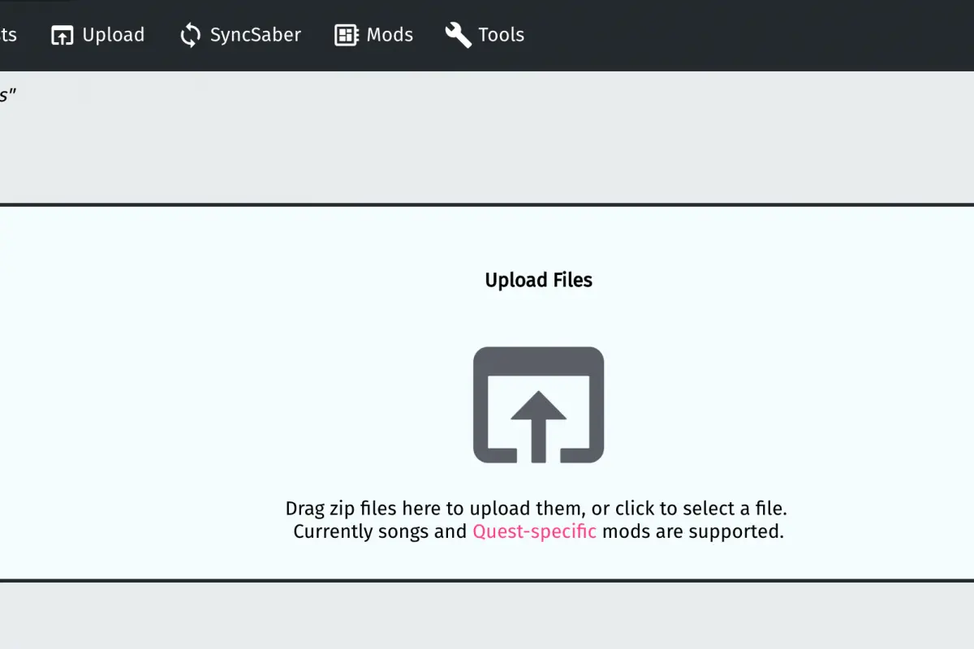This screenshot has width=974, height=649.
Task: Click the Mods grid icon
Action: [x=347, y=35]
